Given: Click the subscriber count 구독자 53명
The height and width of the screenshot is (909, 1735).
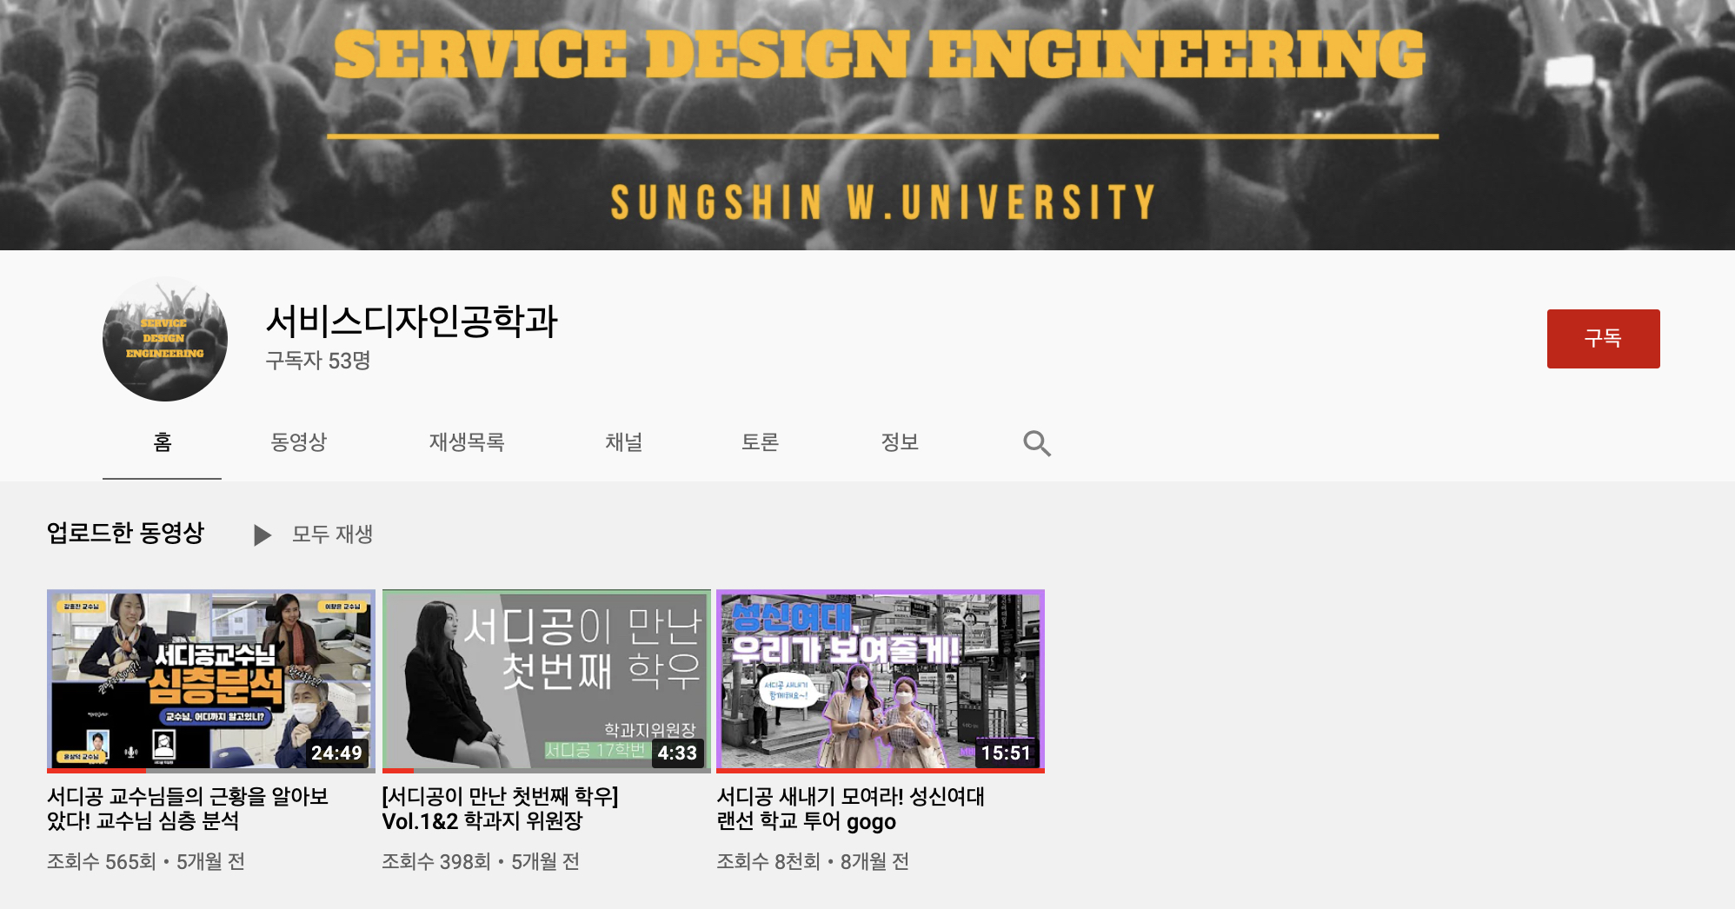Looking at the screenshot, I should [x=318, y=361].
